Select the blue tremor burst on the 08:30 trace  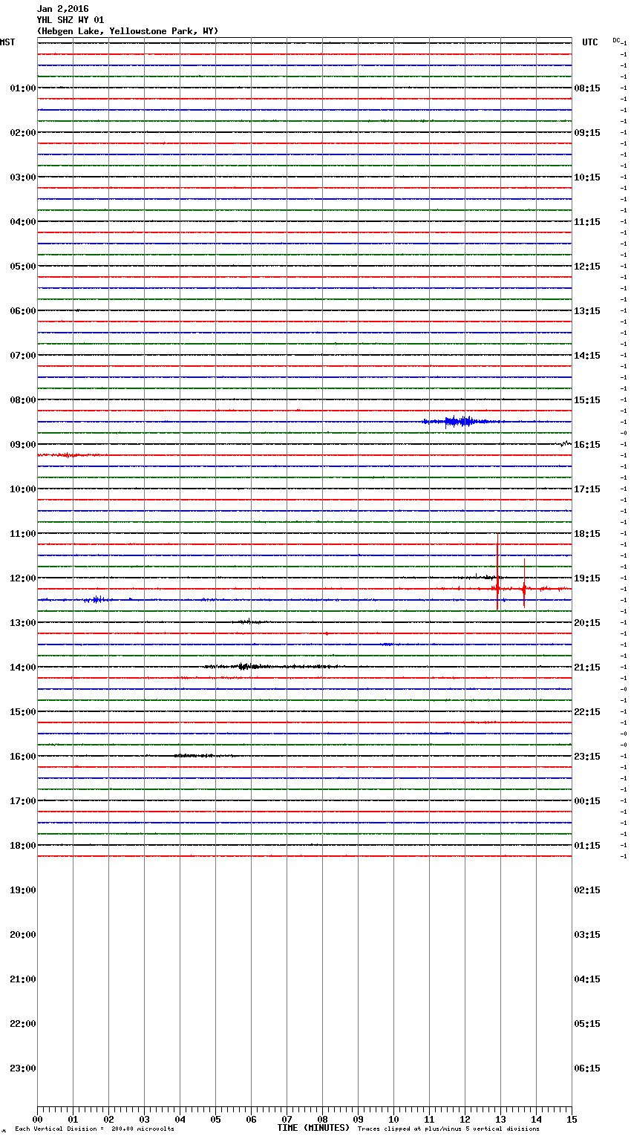coord(457,422)
